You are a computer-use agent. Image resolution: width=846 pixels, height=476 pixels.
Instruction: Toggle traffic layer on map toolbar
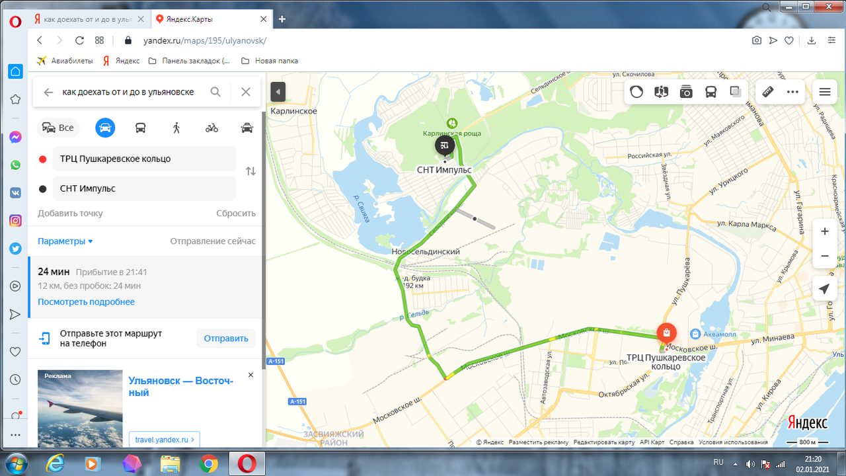point(636,92)
